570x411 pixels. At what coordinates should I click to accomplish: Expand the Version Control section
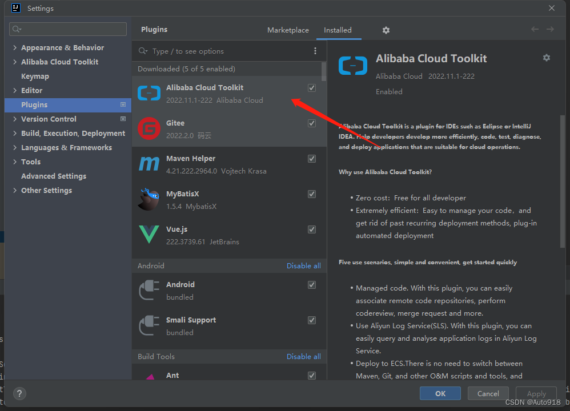coord(15,119)
